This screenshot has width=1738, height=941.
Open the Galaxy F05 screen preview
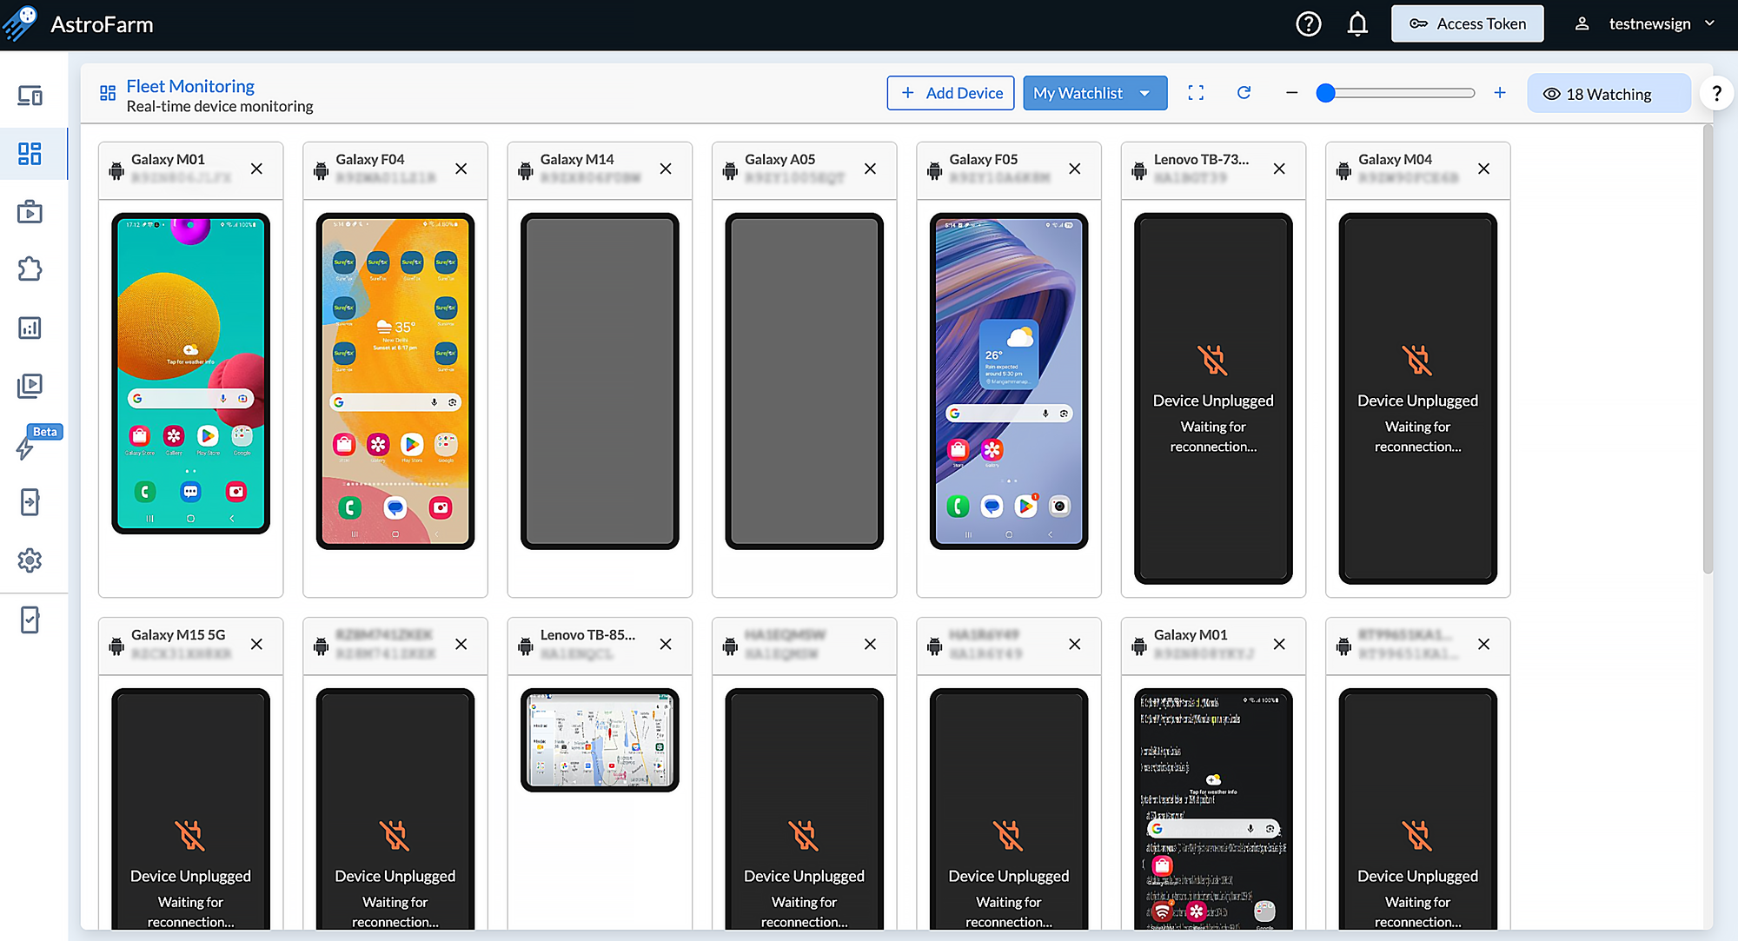(x=1009, y=381)
